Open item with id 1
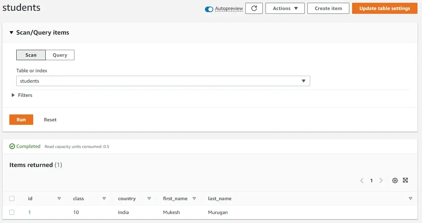 [x=29, y=212]
